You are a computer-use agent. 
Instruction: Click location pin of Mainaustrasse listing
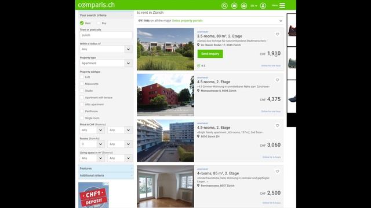click(198, 91)
